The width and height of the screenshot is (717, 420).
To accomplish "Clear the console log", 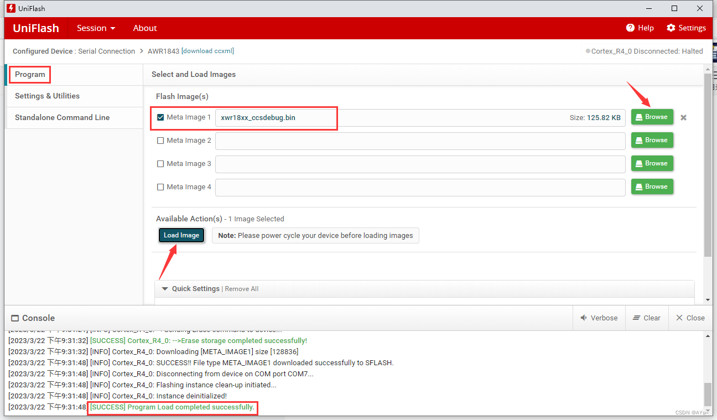I will pos(647,318).
